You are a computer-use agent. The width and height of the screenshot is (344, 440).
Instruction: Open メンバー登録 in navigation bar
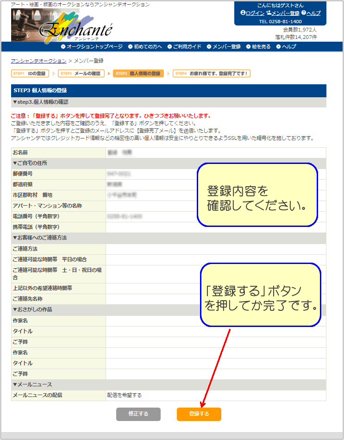tap(226, 47)
